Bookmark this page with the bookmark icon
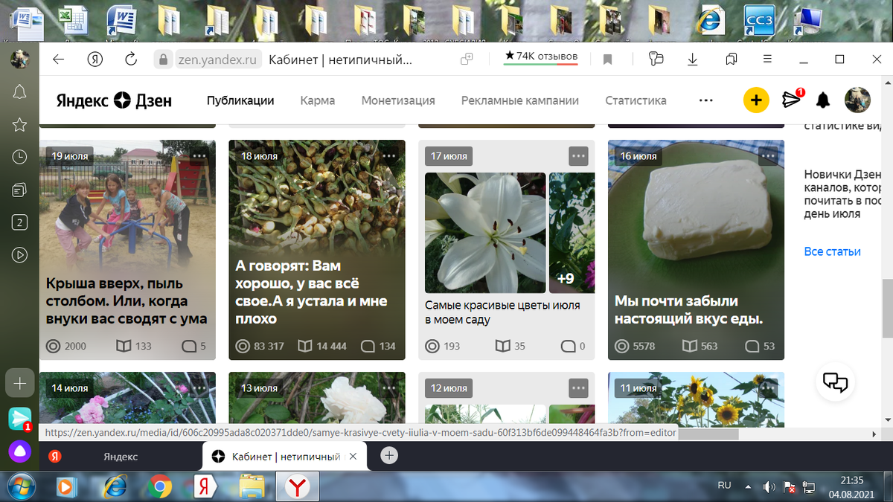The height and width of the screenshot is (502, 893). [607, 59]
